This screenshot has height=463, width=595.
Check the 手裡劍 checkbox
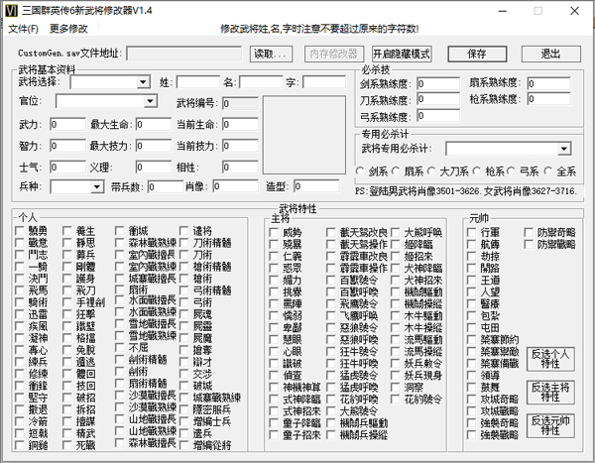tap(67, 302)
